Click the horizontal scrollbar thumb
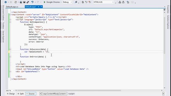The height and width of the screenshot is (96, 171). click(69, 90)
